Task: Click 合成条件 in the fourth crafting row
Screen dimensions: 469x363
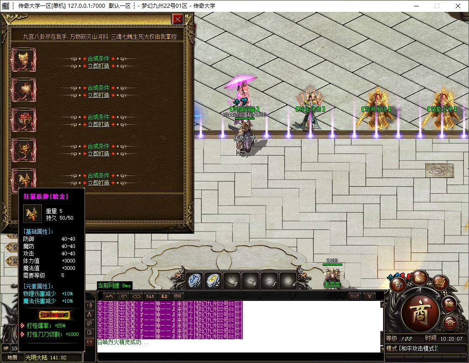Action: pyautogui.click(x=98, y=147)
